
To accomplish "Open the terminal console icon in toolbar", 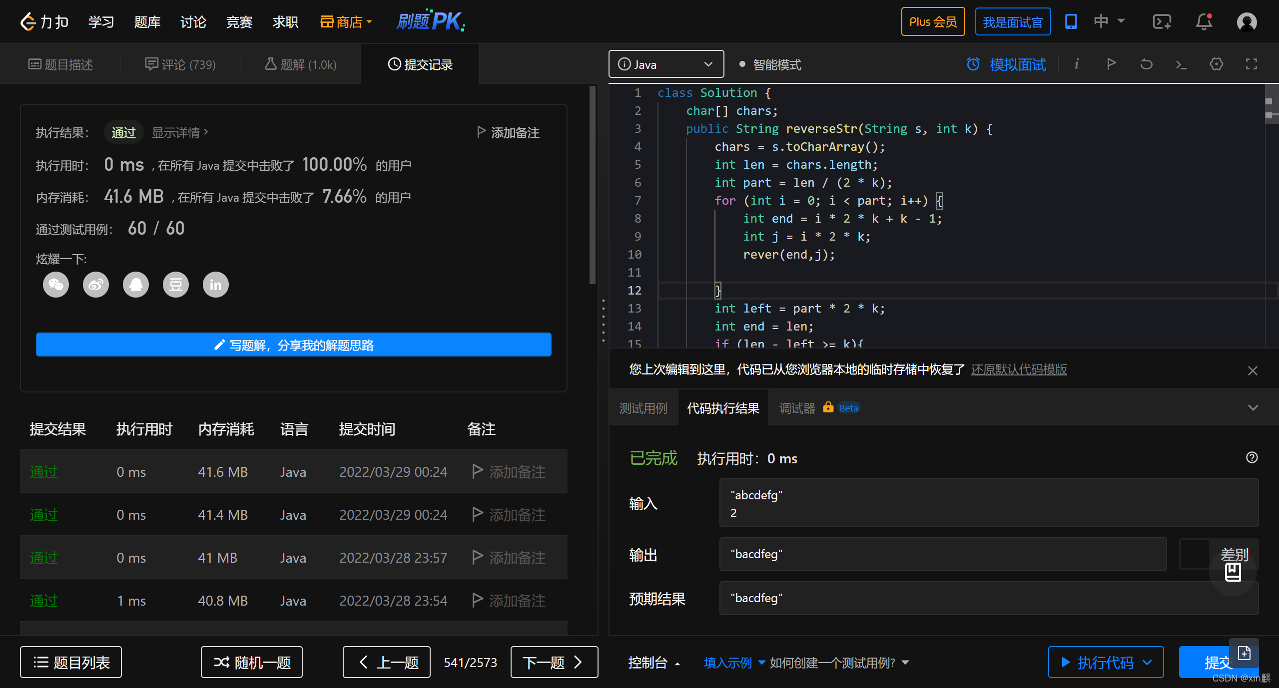I will [1181, 64].
